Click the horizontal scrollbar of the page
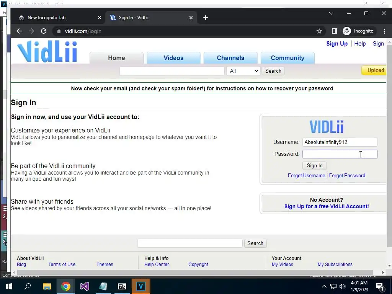The width and height of the screenshot is (392, 294). (x=195, y=272)
